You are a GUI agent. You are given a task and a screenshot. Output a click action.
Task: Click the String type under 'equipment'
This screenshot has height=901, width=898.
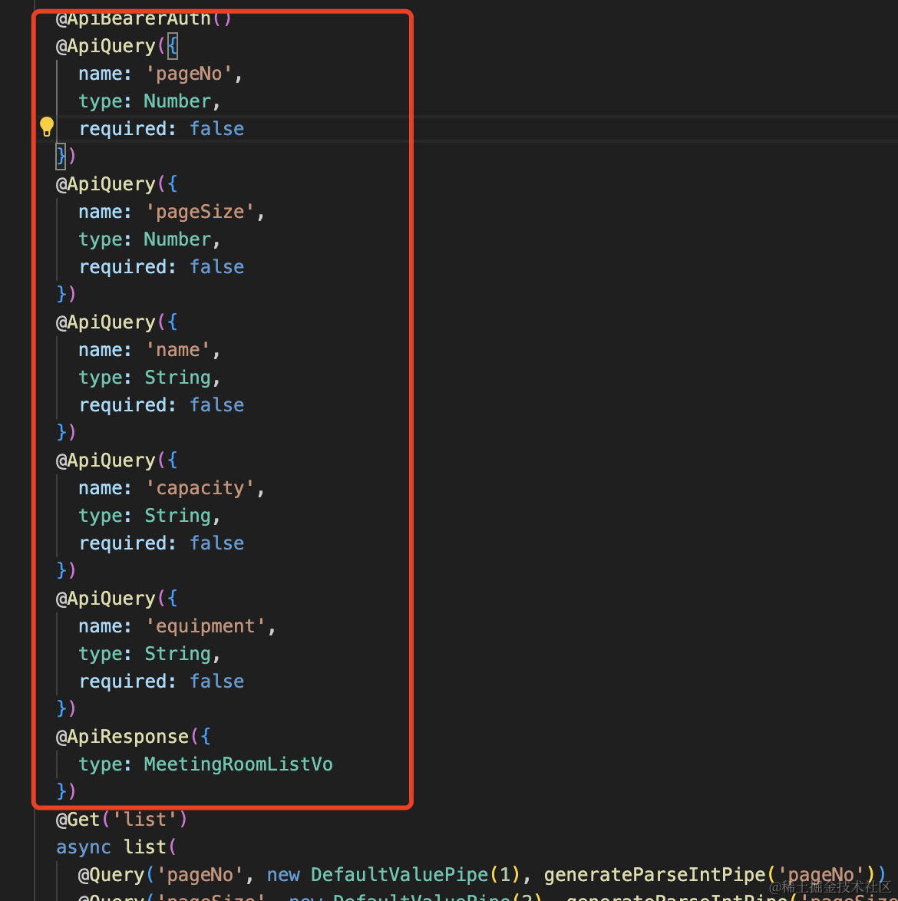[177, 654]
